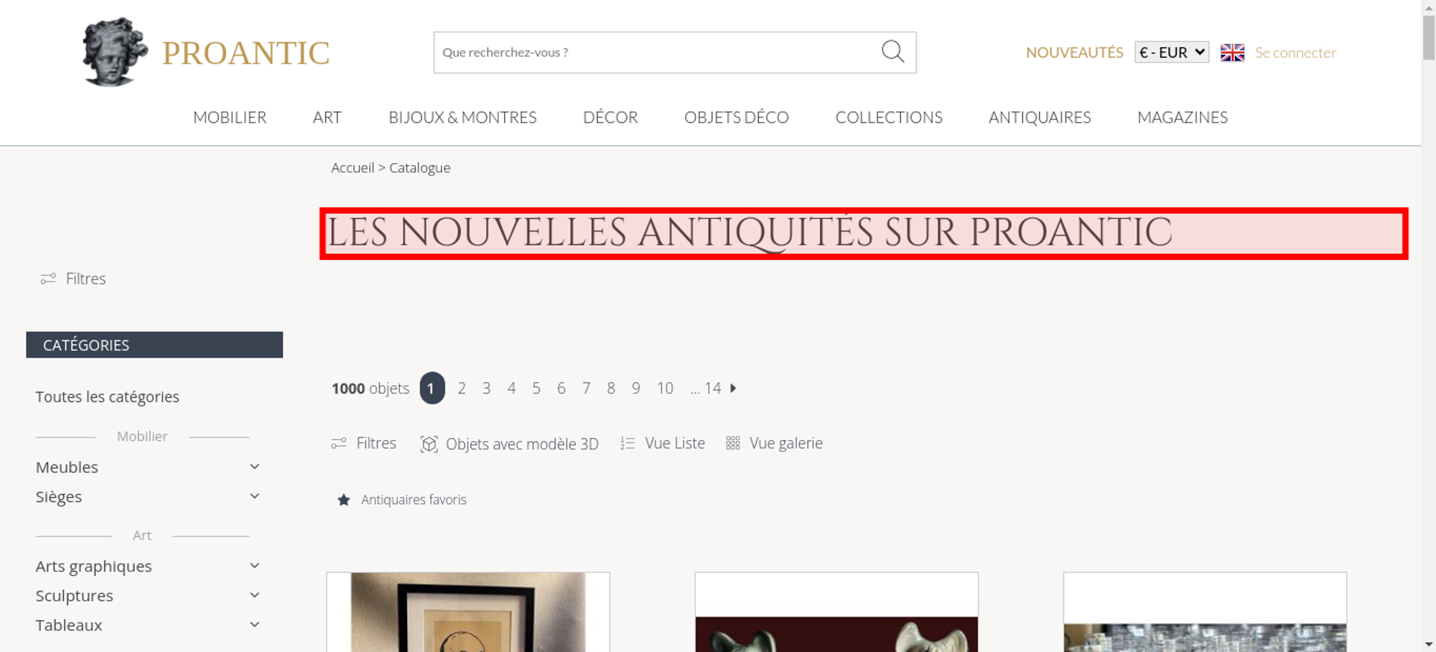Switch language via the UK flag icon
Image resolution: width=1436 pixels, height=652 pixels.
(x=1232, y=52)
